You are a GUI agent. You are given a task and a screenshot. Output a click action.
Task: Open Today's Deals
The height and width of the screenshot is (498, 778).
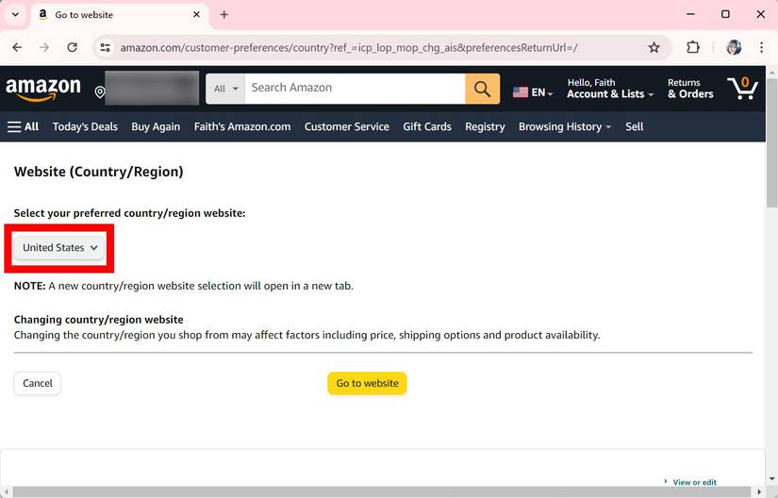click(85, 127)
